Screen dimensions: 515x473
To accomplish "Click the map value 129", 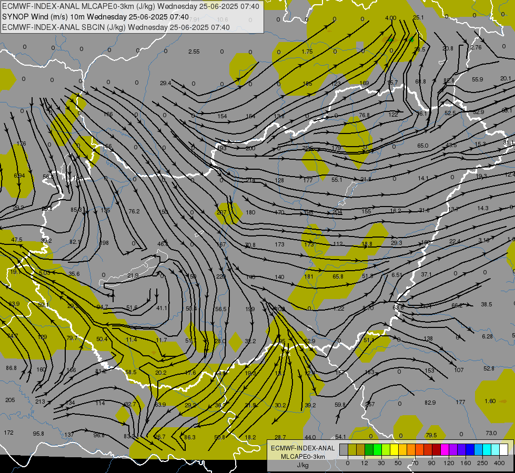I will pos(43,337).
